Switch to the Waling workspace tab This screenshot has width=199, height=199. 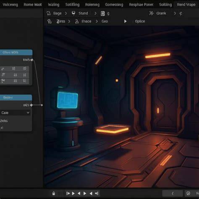pos(54,5)
